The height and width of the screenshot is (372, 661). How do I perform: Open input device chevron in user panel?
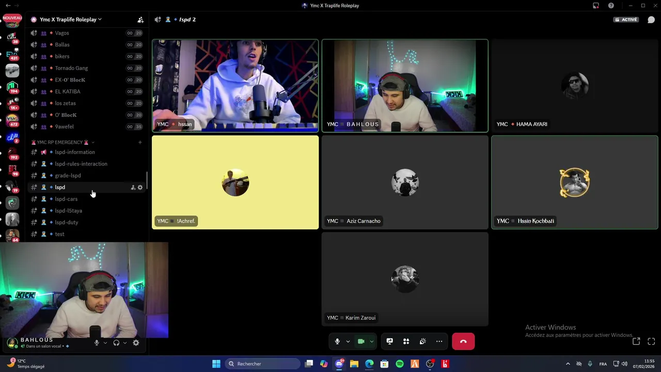[105, 343]
